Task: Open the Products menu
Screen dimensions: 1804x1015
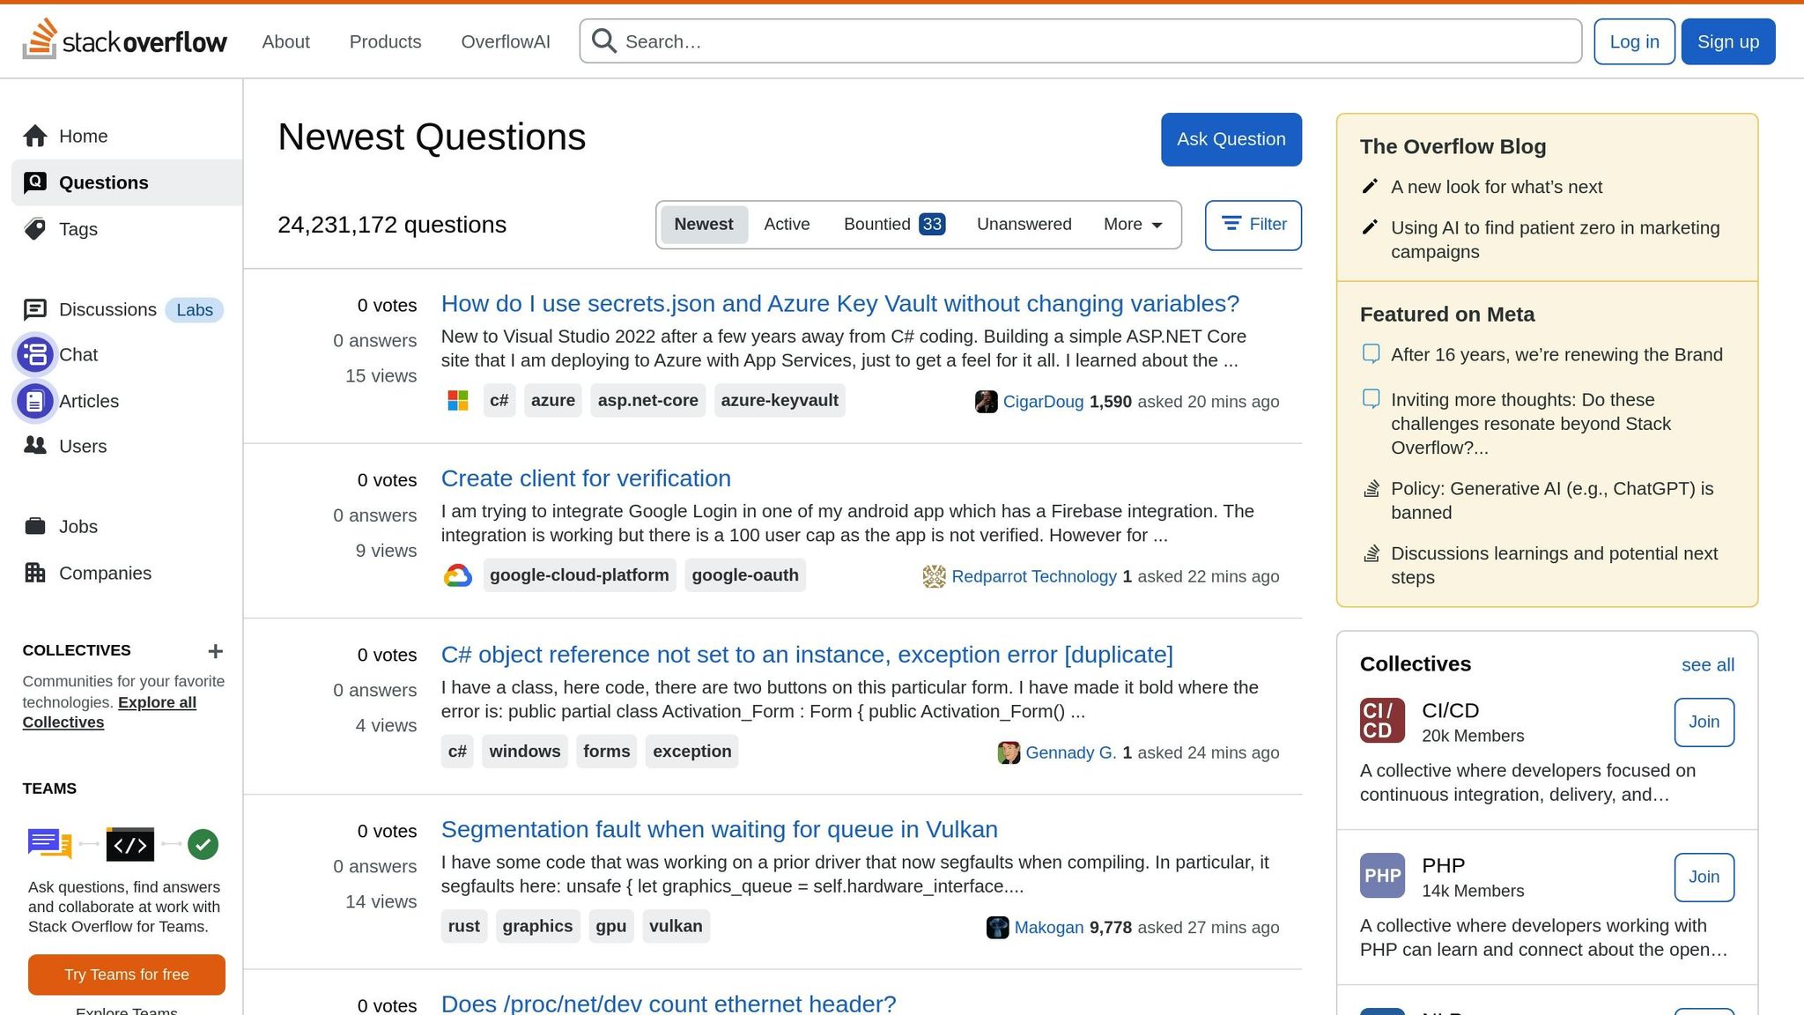Action: point(385,41)
